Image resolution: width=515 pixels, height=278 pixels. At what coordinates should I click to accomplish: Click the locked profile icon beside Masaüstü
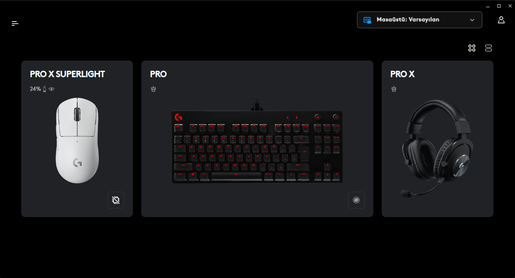(x=367, y=20)
